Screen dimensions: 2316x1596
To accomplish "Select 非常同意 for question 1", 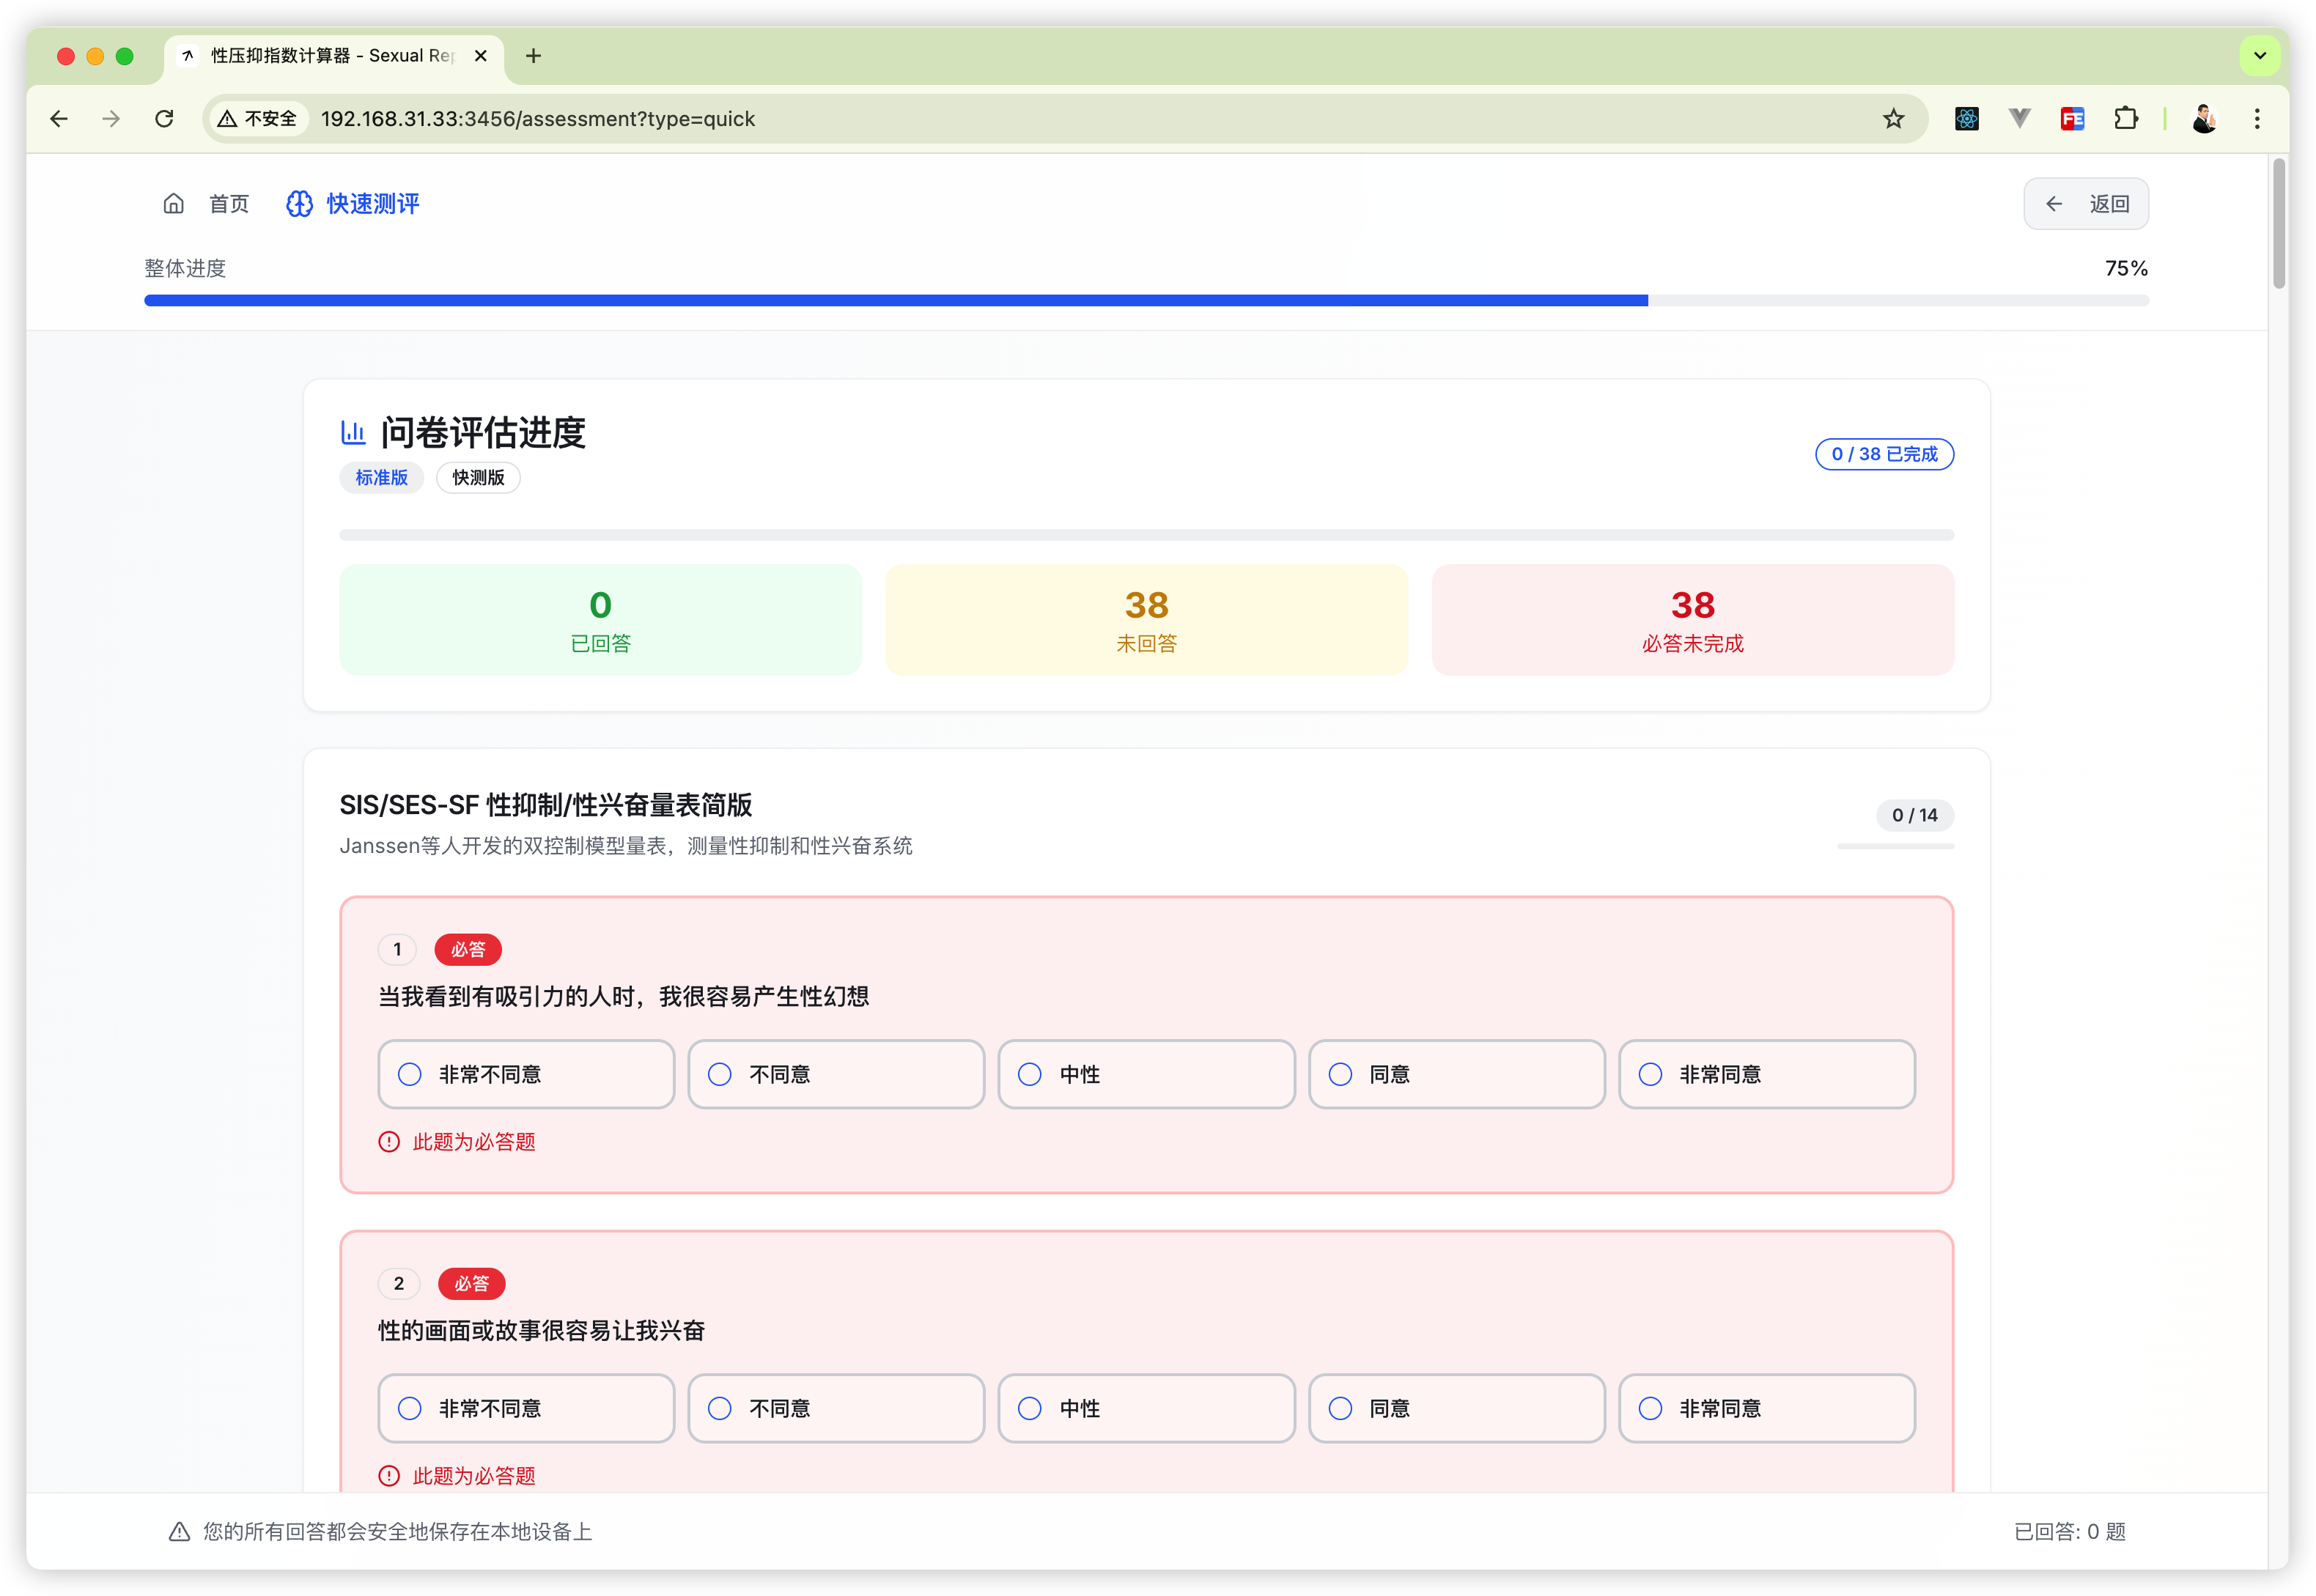I will tap(1766, 1074).
